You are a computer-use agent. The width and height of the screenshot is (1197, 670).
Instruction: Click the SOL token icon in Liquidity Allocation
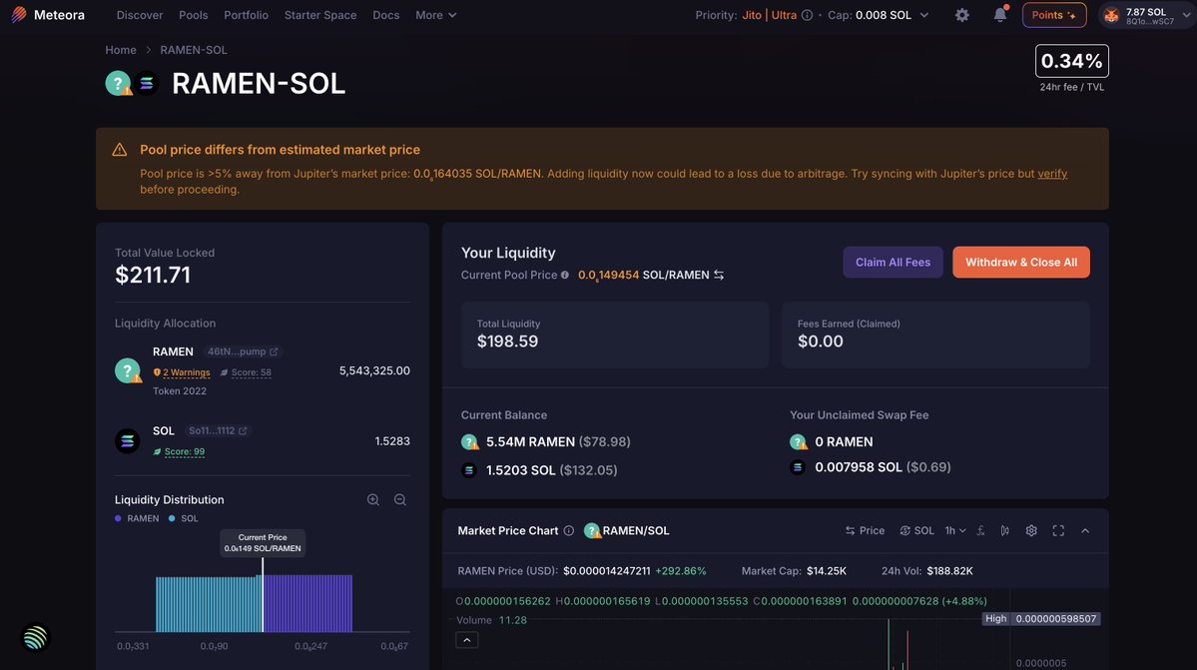[x=128, y=441]
